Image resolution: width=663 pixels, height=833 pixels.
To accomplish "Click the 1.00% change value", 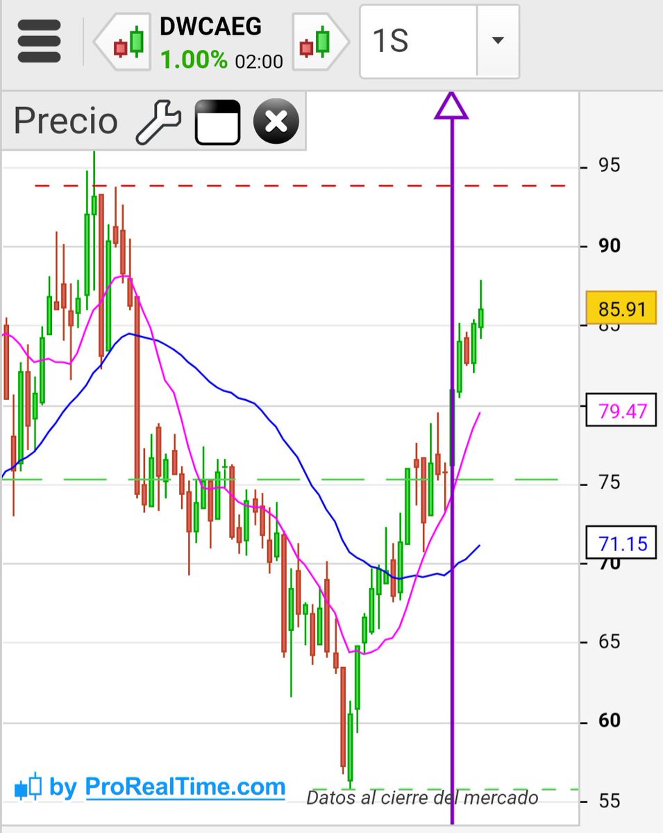I will coord(194,60).
